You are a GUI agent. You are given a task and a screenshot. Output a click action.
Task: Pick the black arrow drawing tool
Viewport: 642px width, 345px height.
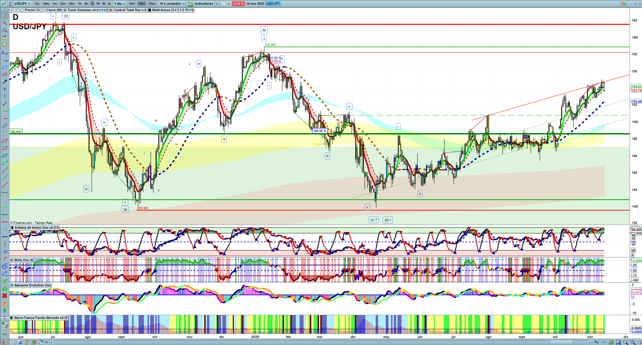tap(5, 82)
